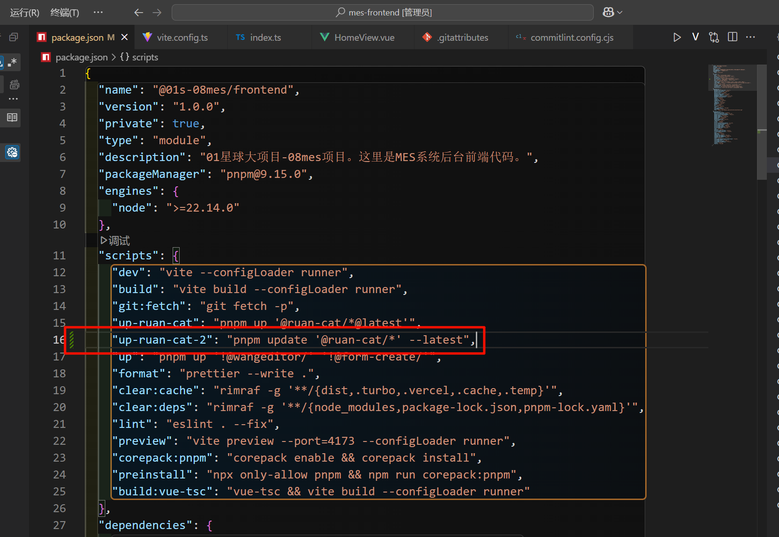The height and width of the screenshot is (537, 779).
Task: Click the "preview" script key
Action: coord(142,441)
